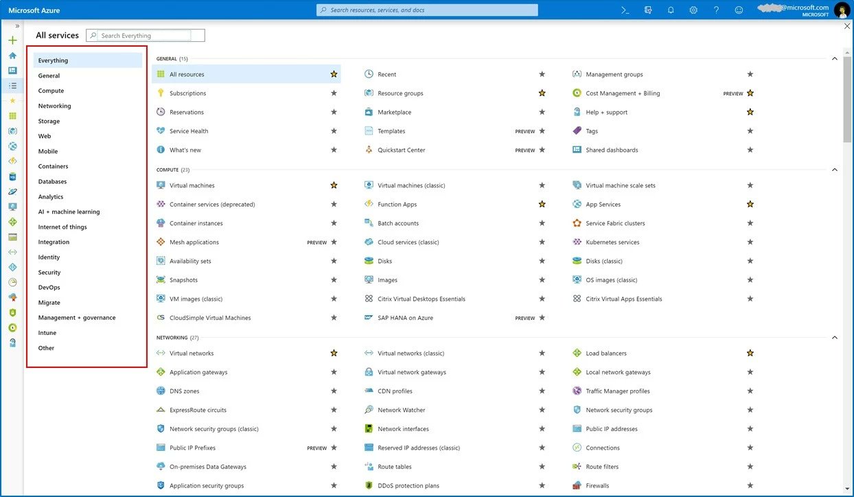The width and height of the screenshot is (854, 497).
Task: Expand the left sidebar with double chevron
Action: click(x=17, y=26)
